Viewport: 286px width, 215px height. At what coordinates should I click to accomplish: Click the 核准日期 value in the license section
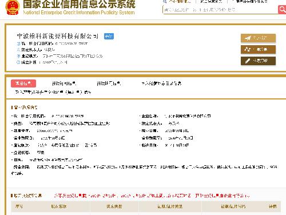(177, 145)
